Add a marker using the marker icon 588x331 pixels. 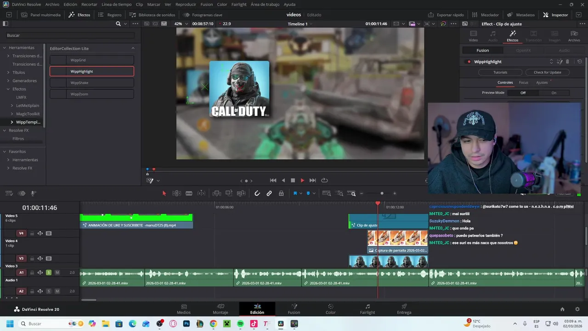(x=308, y=194)
